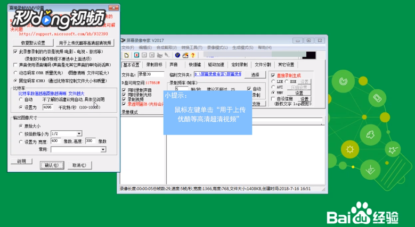Switch to the 驱动加速 tab
Viewport: 415px width, 227px height.
[216, 65]
